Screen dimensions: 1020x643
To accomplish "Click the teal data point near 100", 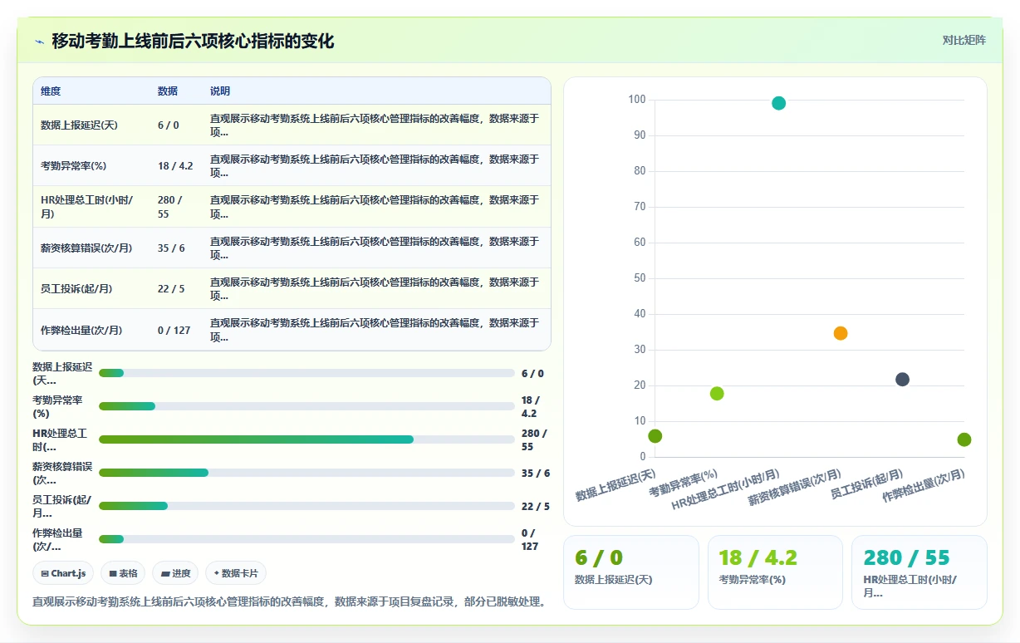I will tap(778, 103).
